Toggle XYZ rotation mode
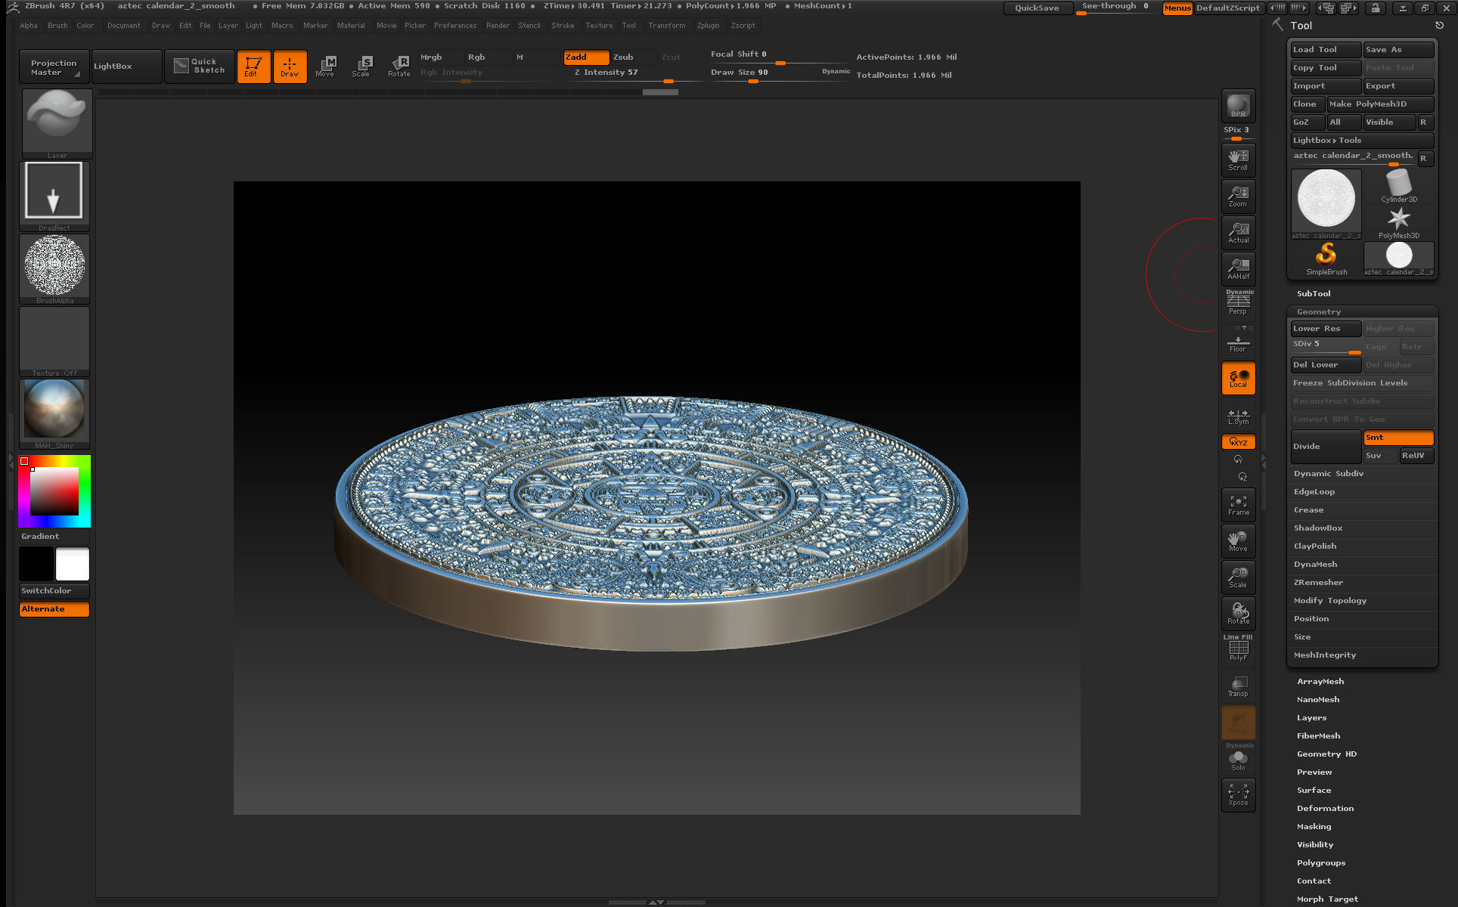Viewport: 1458px width, 907px height. click(x=1238, y=441)
